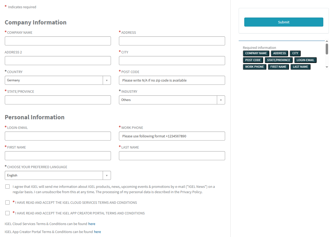Expand the Industry dropdown set to Others

[x=172, y=100]
